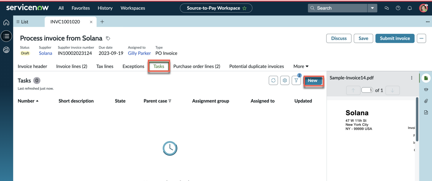Click the tag icon beside invoice title
Image resolution: width=432 pixels, height=181 pixels.
(x=108, y=38)
